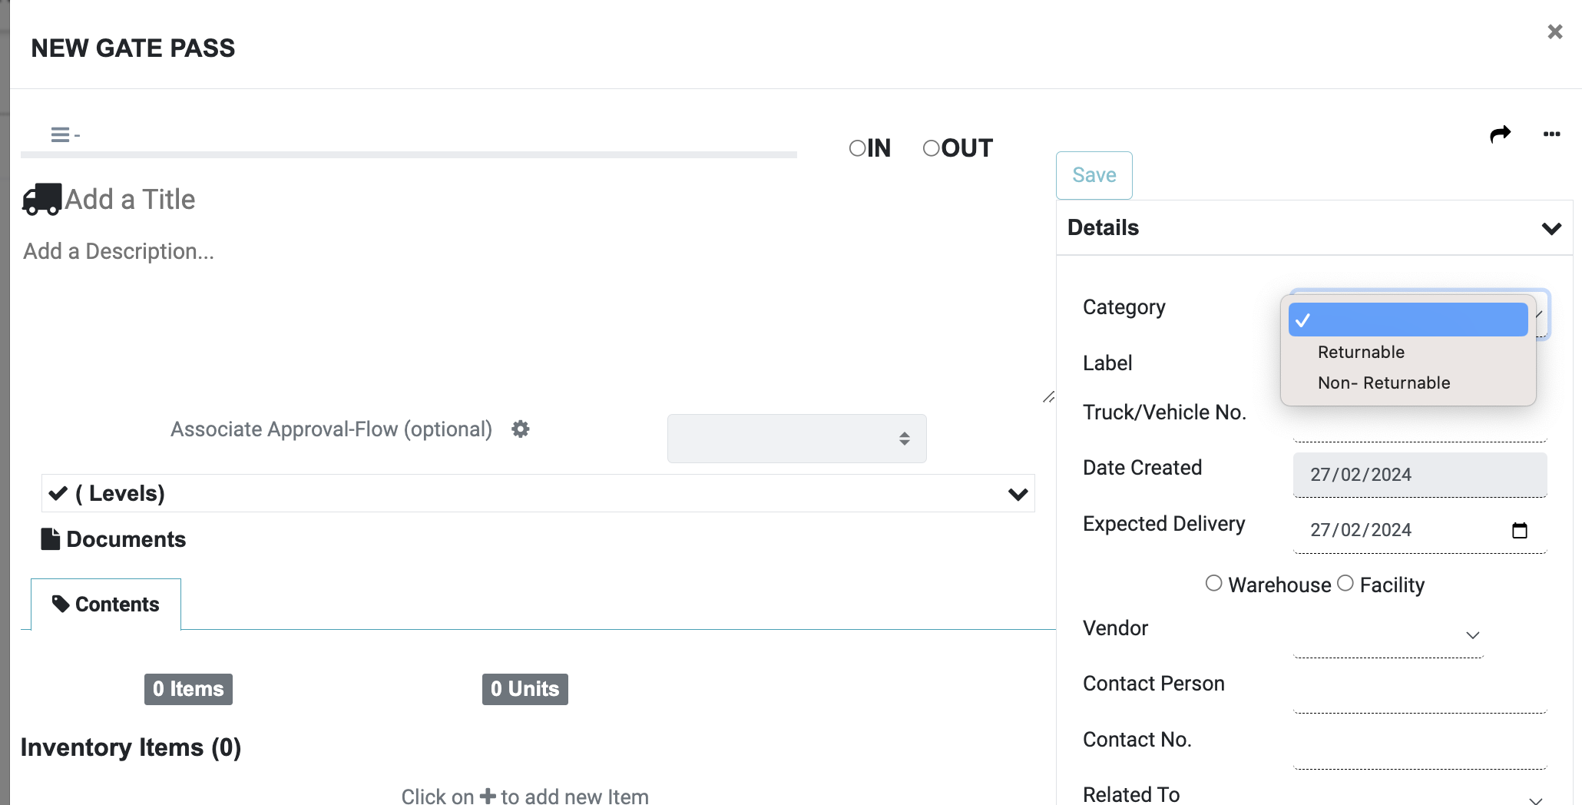1582x805 pixels.
Task: Choose the Warehouse radio option
Action: pos(1213,584)
